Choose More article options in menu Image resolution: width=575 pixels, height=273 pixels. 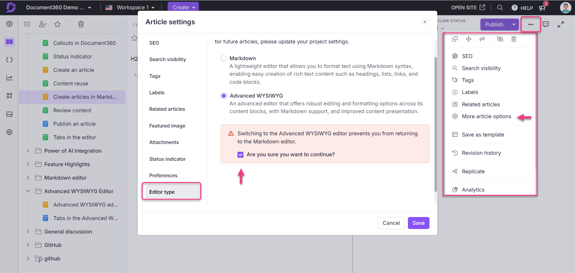pos(486,116)
